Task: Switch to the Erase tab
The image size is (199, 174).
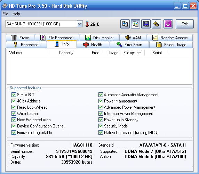Action: tap(20, 38)
